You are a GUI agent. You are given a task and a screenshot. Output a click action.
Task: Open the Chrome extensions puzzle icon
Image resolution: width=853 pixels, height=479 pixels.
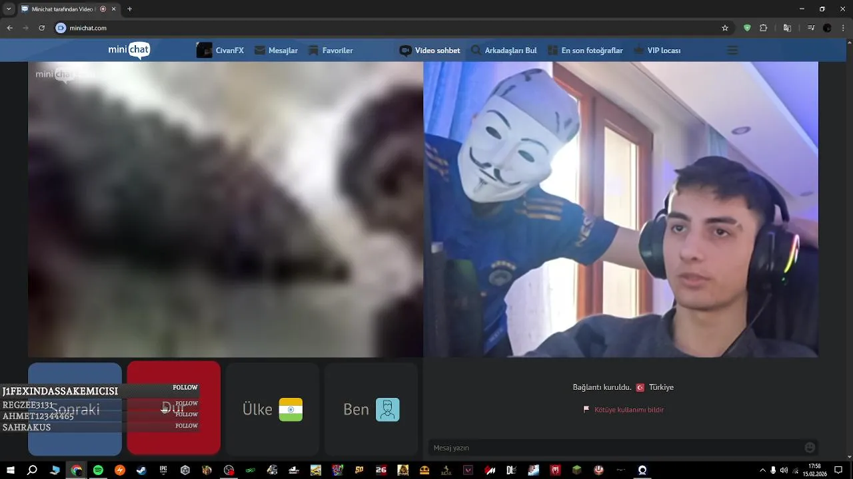tap(764, 28)
